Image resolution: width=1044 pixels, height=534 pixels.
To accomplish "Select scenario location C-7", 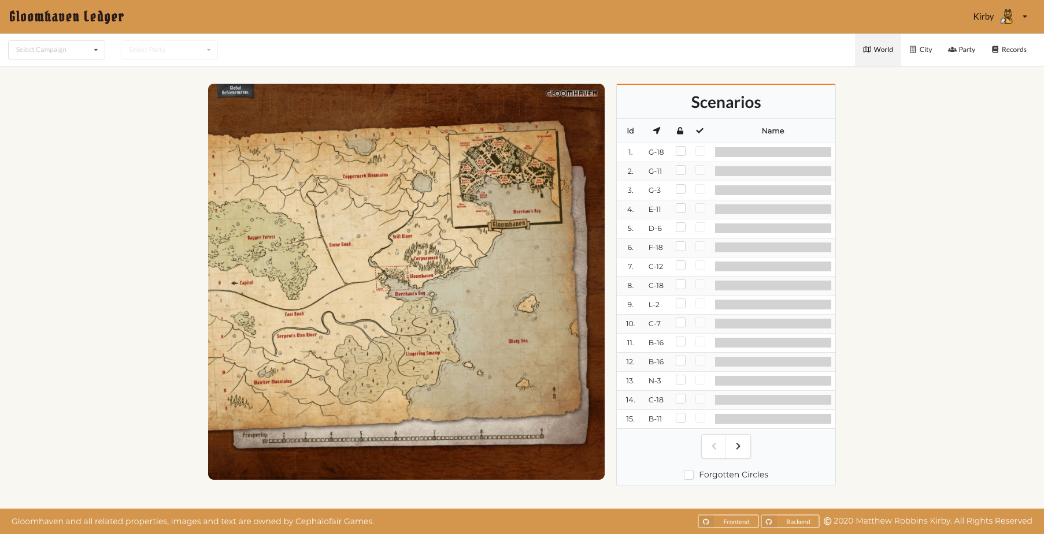I will click(654, 324).
